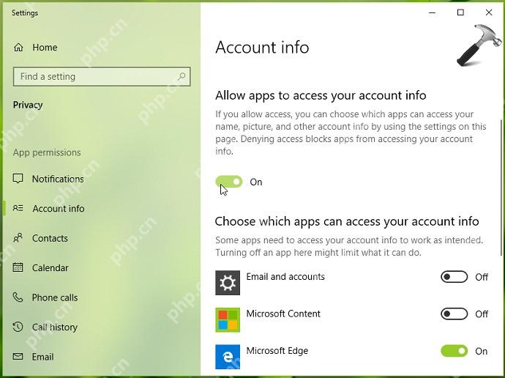Minimize the Settings window
The width and height of the screenshot is (505, 378).
pos(433,12)
